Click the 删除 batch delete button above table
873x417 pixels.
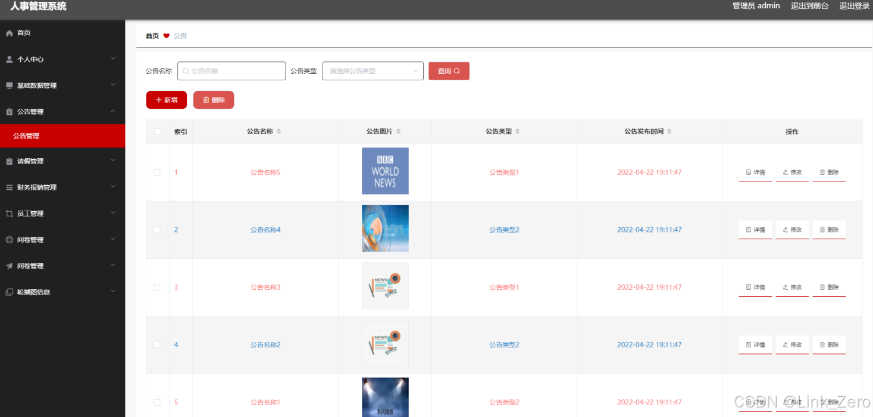pos(214,100)
